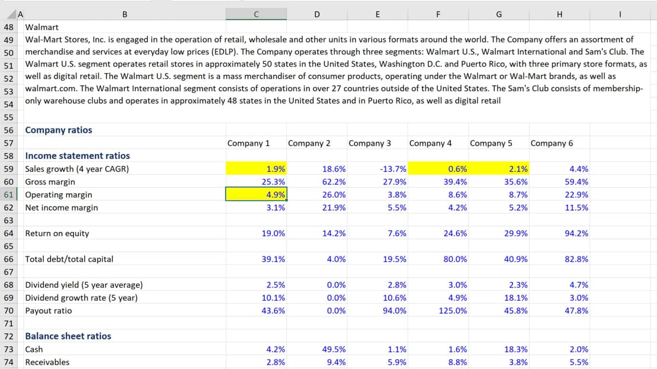The image size is (657, 369).
Task: Select the 26.0% operating margin cell
Action: 317,195
